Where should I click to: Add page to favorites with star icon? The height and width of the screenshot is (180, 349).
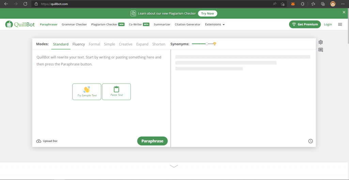coord(283,4)
